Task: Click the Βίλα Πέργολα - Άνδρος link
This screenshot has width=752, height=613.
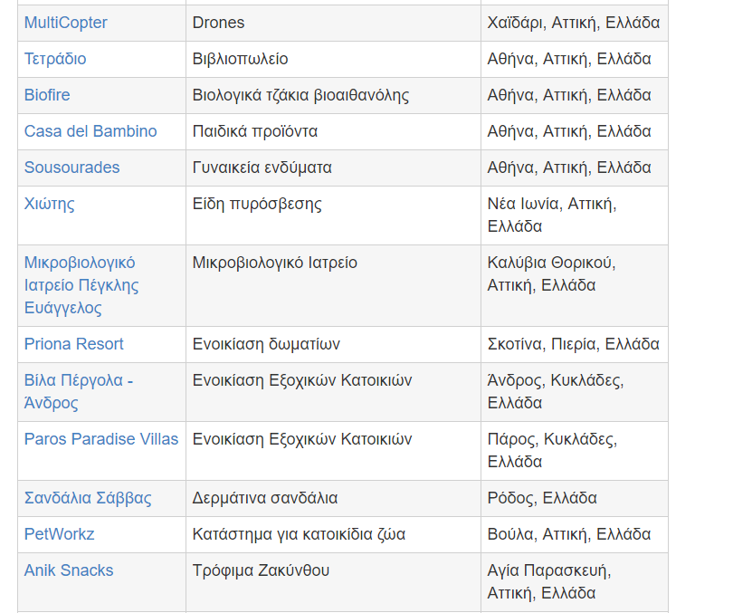Action: pos(78,391)
